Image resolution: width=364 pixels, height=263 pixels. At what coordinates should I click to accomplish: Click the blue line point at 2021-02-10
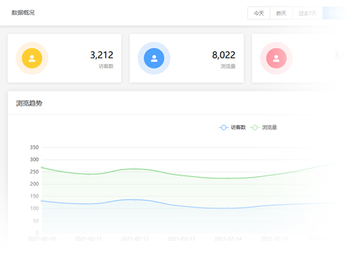pyautogui.click(x=42, y=201)
